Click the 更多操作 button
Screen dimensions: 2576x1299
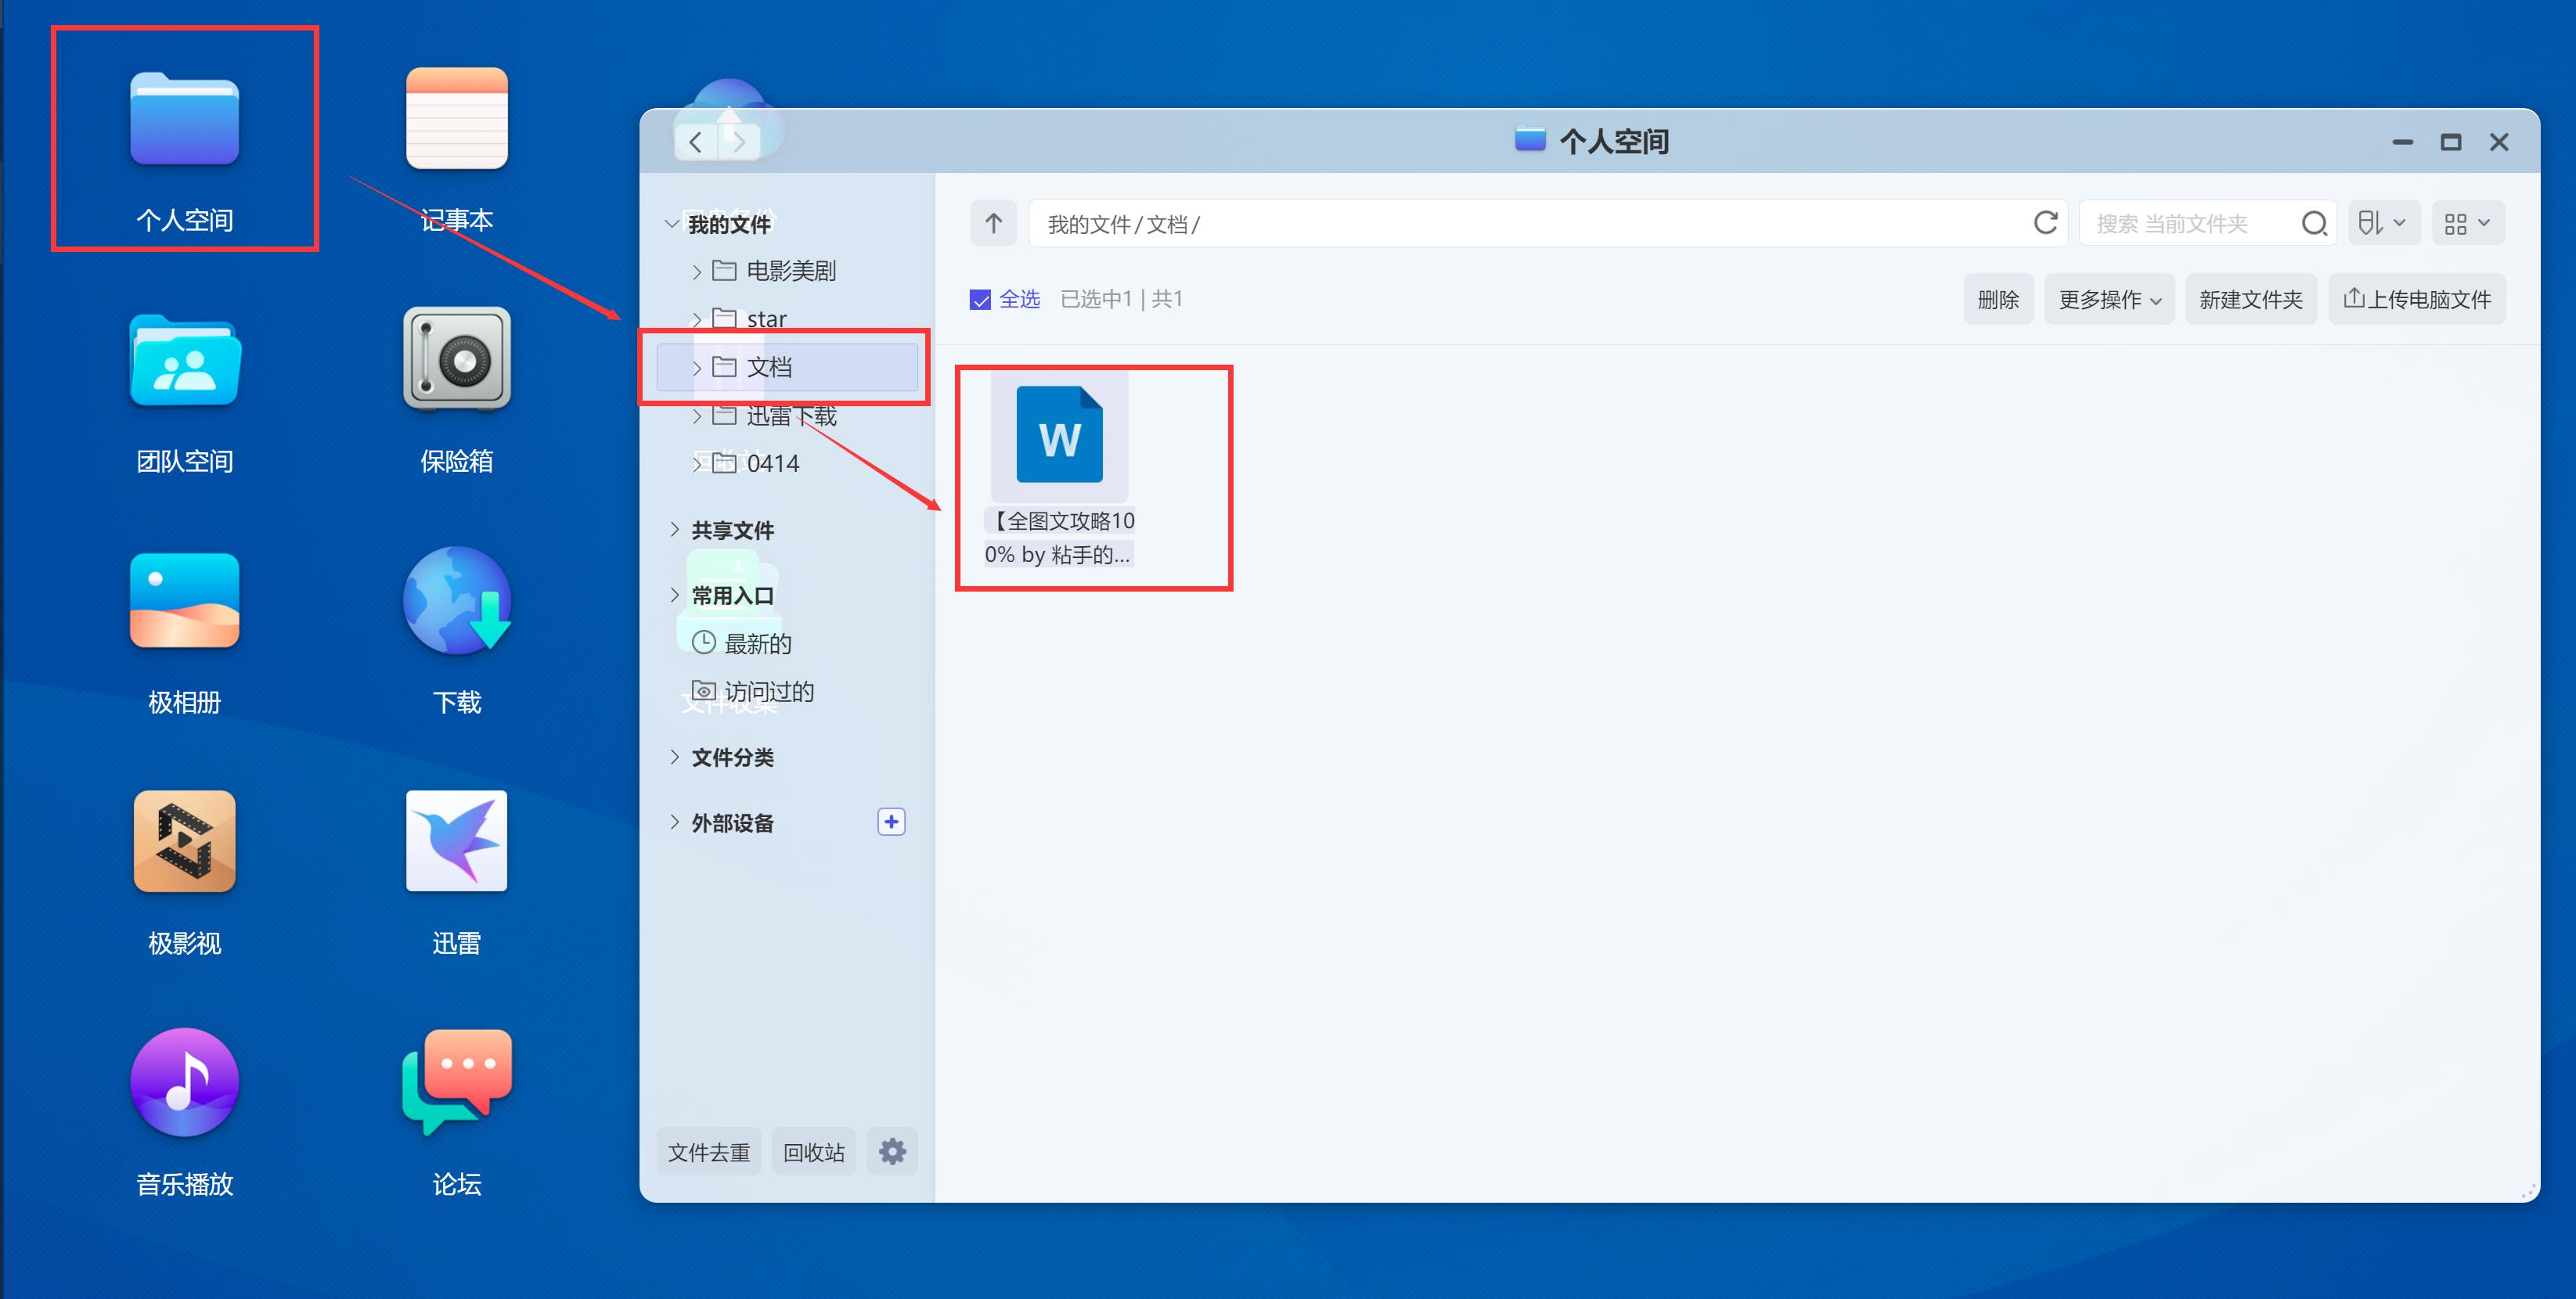point(2108,299)
